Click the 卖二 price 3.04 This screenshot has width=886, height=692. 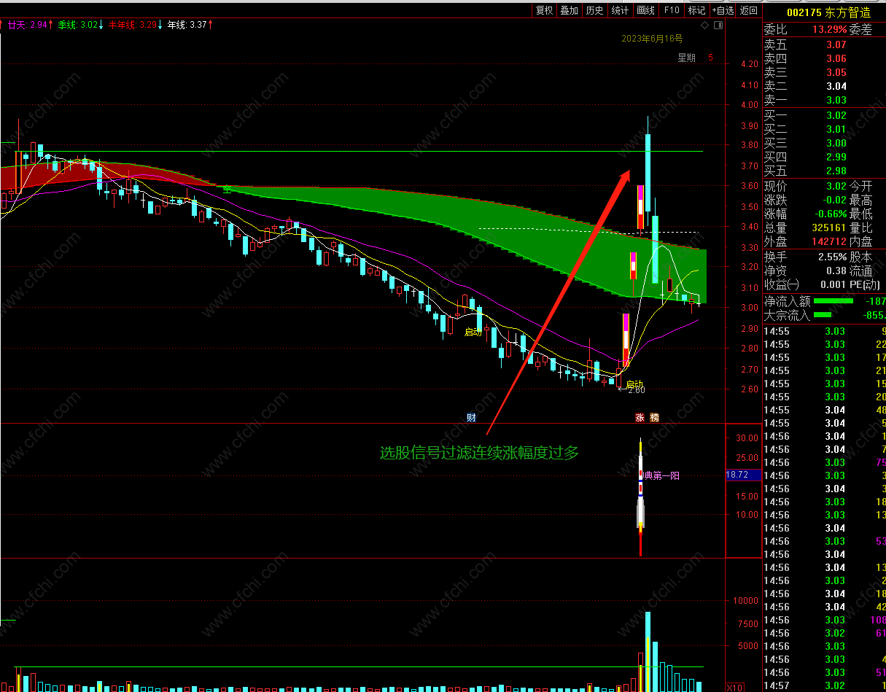click(x=836, y=86)
